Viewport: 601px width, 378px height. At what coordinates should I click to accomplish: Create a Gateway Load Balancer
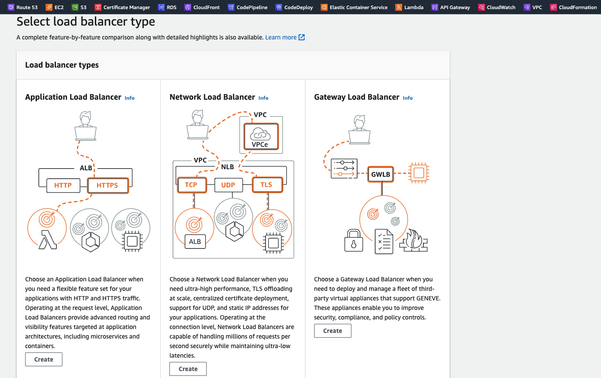point(333,331)
